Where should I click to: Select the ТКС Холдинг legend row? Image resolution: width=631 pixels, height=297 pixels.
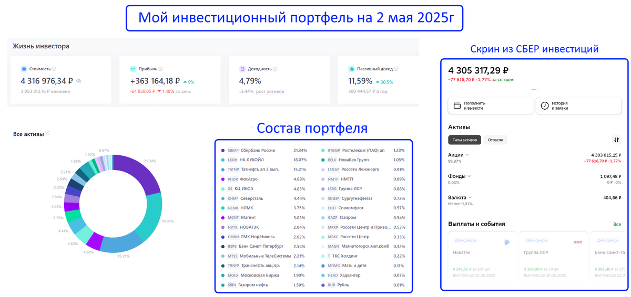363,256
